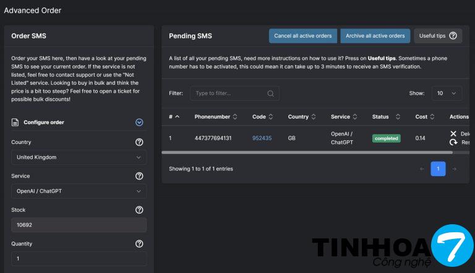Image resolution: width=475 pixels, height=273 pixels.
Task: Click the Delete X icon in Actions
Action: click(453, 133)
